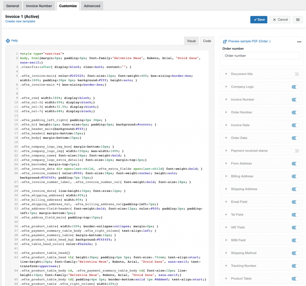Expand the Order Number section arrow
Viewport: 306px width, 286px height.
pos(226,112)
